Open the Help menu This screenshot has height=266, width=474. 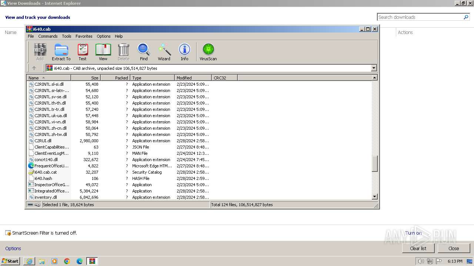(118, 36)
